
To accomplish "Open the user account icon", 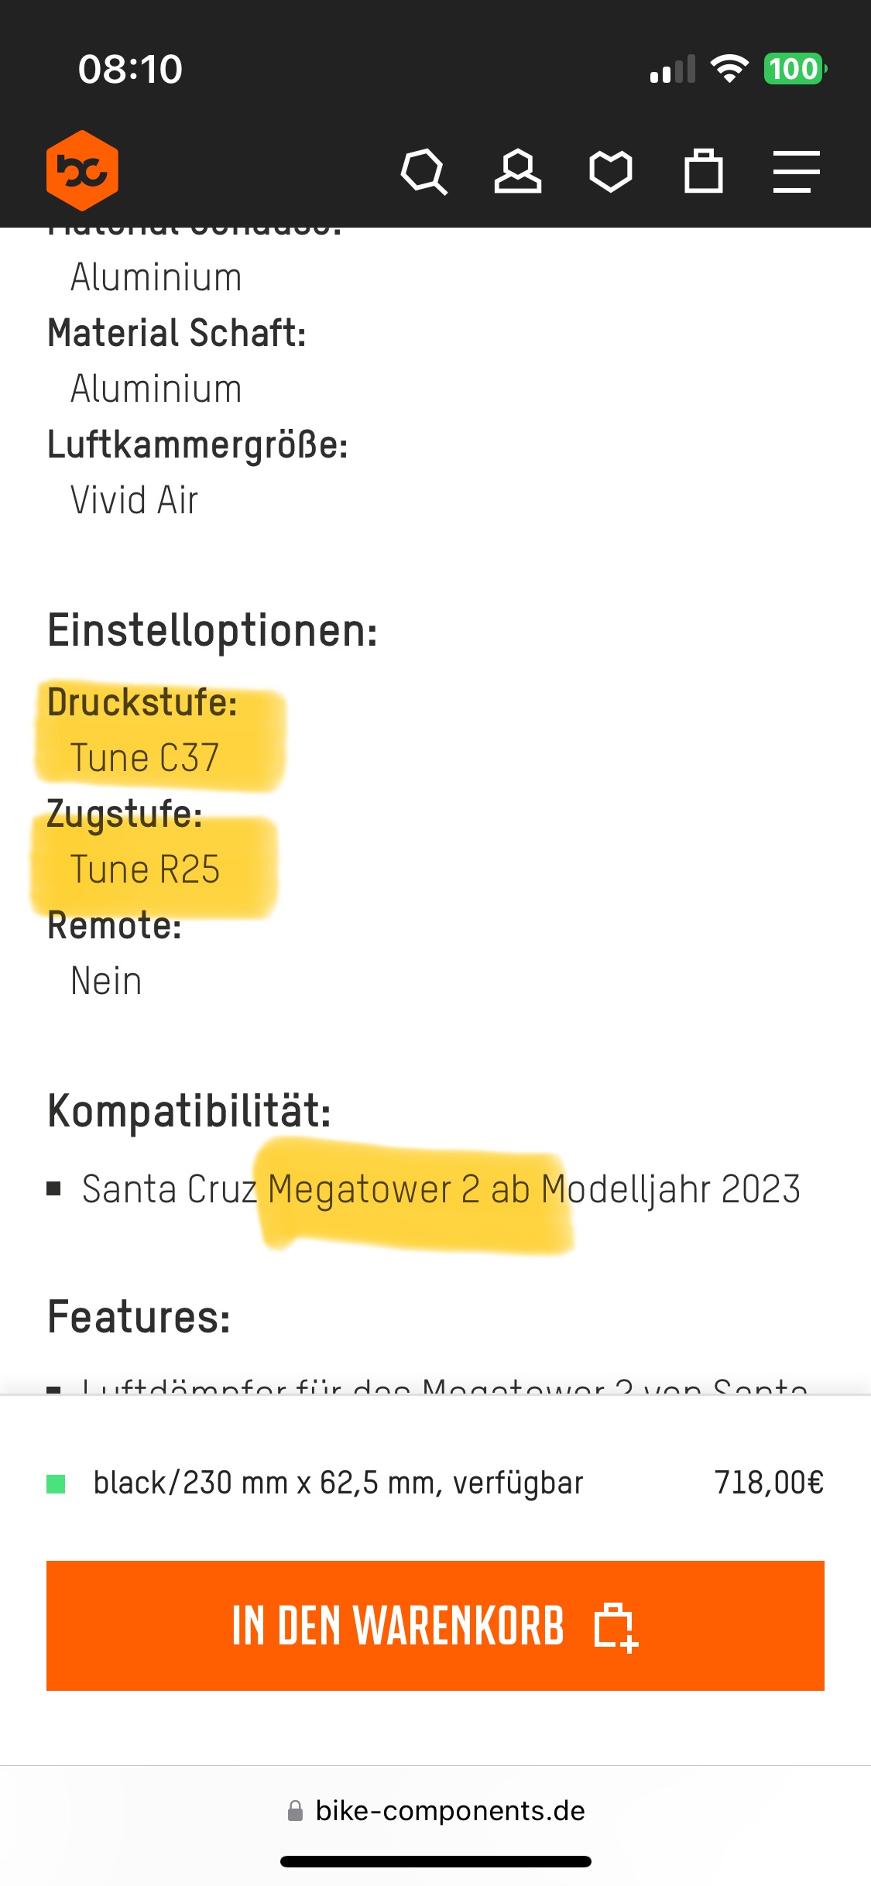I will pyautogui.click(x=518, y=171).
